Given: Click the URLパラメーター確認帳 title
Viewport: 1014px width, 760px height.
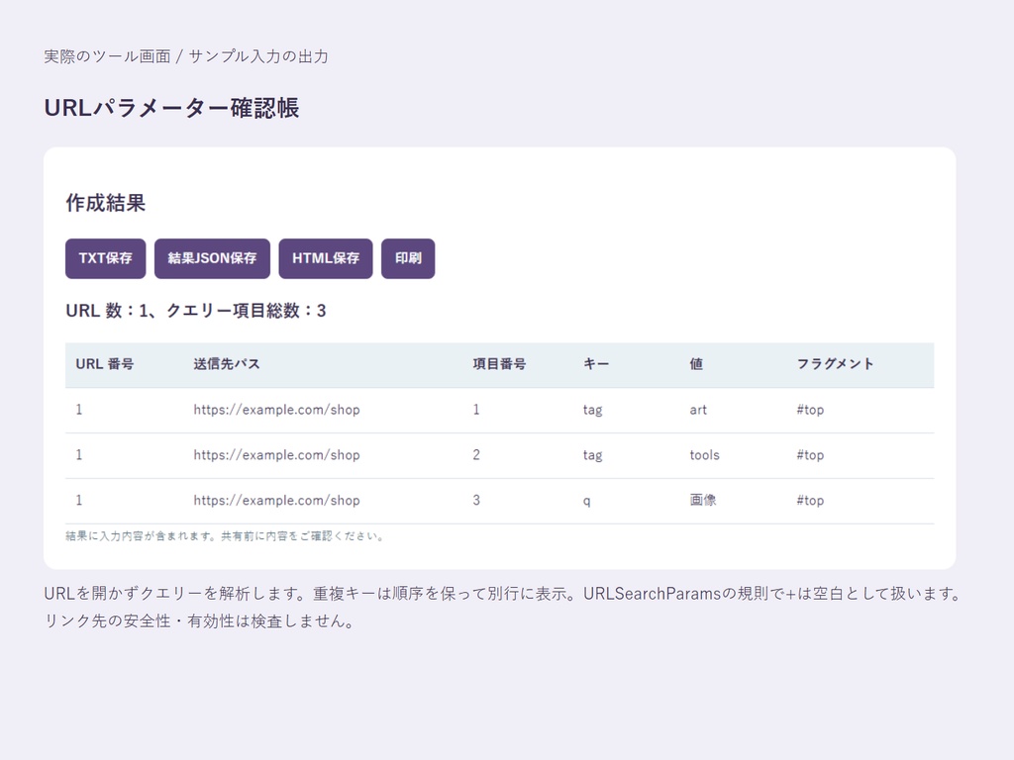Looking at the screenshot, I should pos(171,108).
